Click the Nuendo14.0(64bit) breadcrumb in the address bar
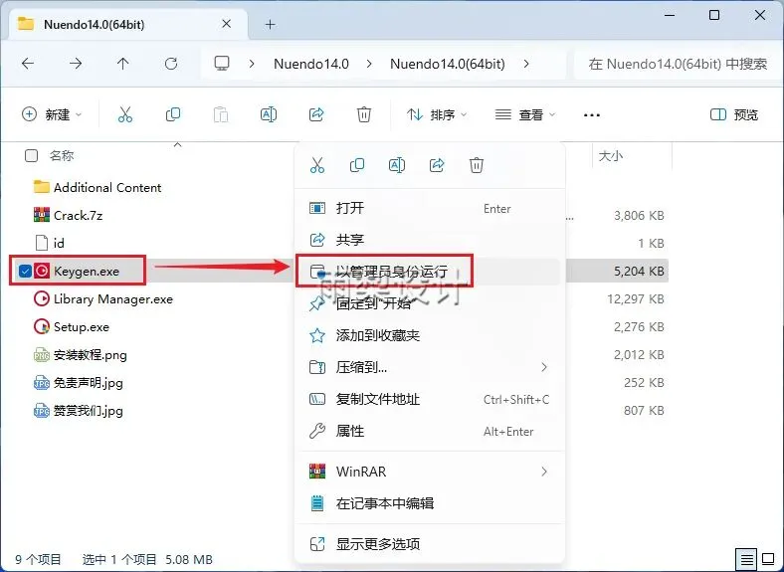 tap(448, 64)
